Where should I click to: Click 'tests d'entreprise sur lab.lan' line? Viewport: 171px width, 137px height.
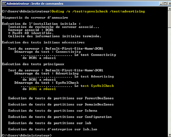[x=53, y=129]
